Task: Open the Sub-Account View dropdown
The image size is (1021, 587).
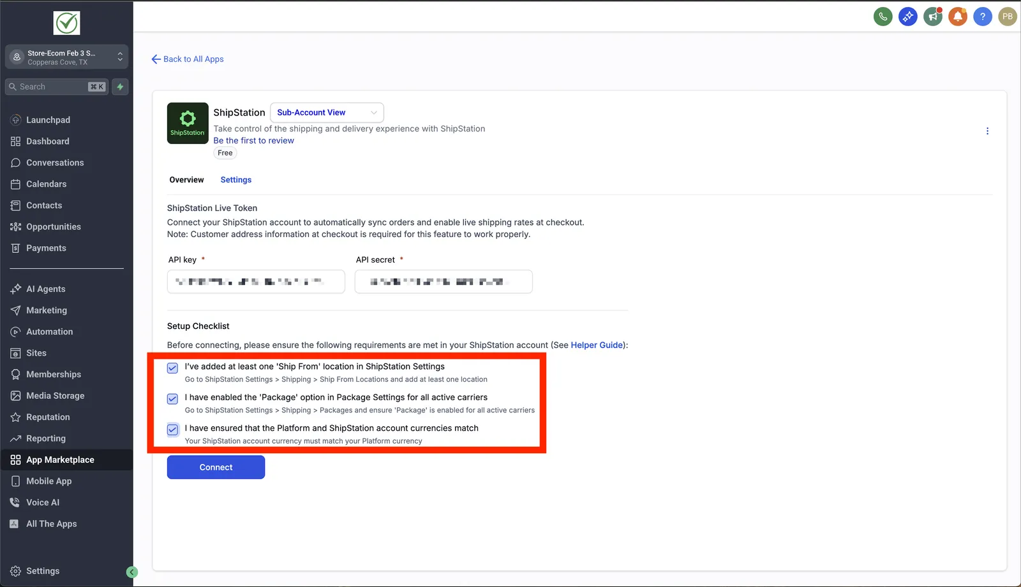Action: (327, 112)
